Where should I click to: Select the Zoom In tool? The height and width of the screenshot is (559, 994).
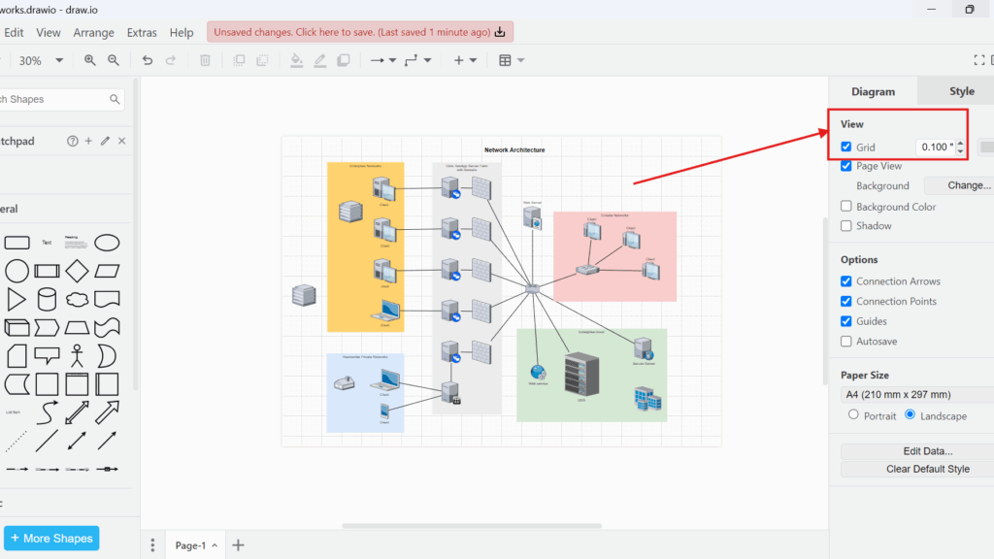89,60
